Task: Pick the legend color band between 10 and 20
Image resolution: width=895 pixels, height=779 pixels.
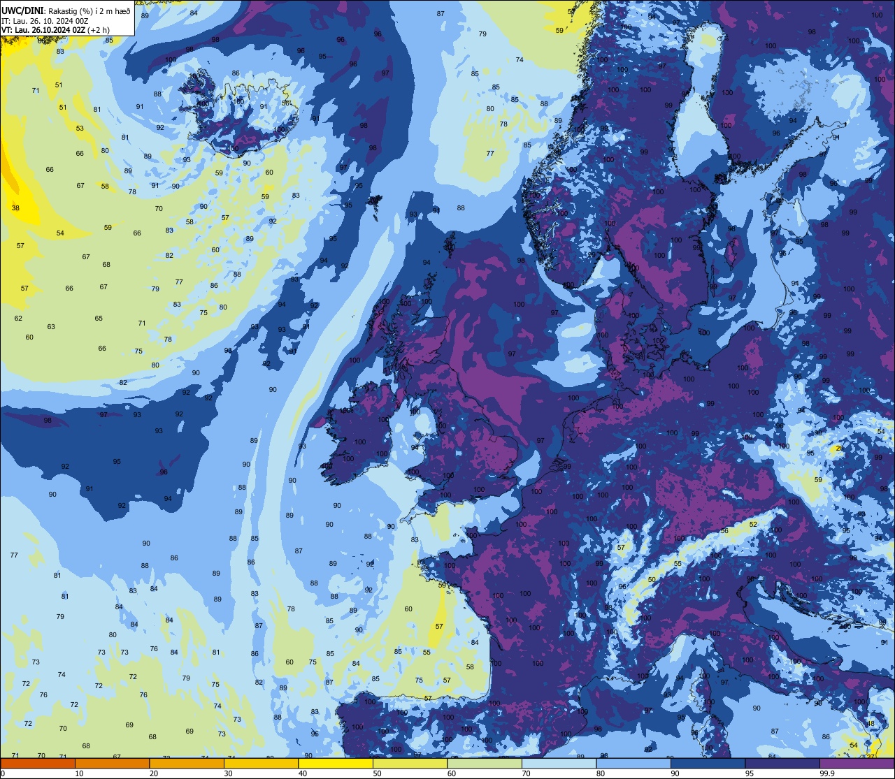Action: click(x=112, y=763)
